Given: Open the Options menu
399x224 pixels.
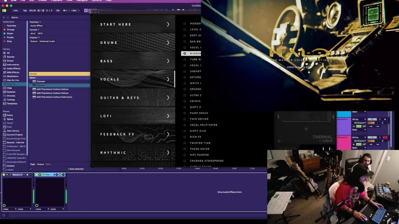Looking at the screenshot, I should (x=97, y=1).
